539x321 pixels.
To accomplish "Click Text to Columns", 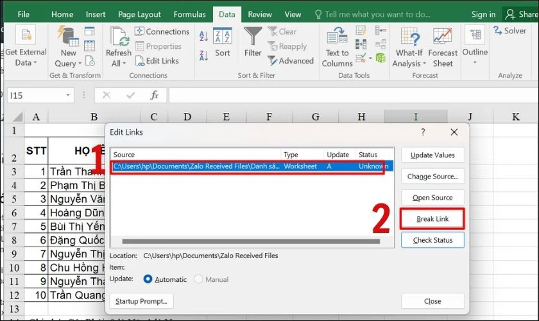I will point(338,47).
